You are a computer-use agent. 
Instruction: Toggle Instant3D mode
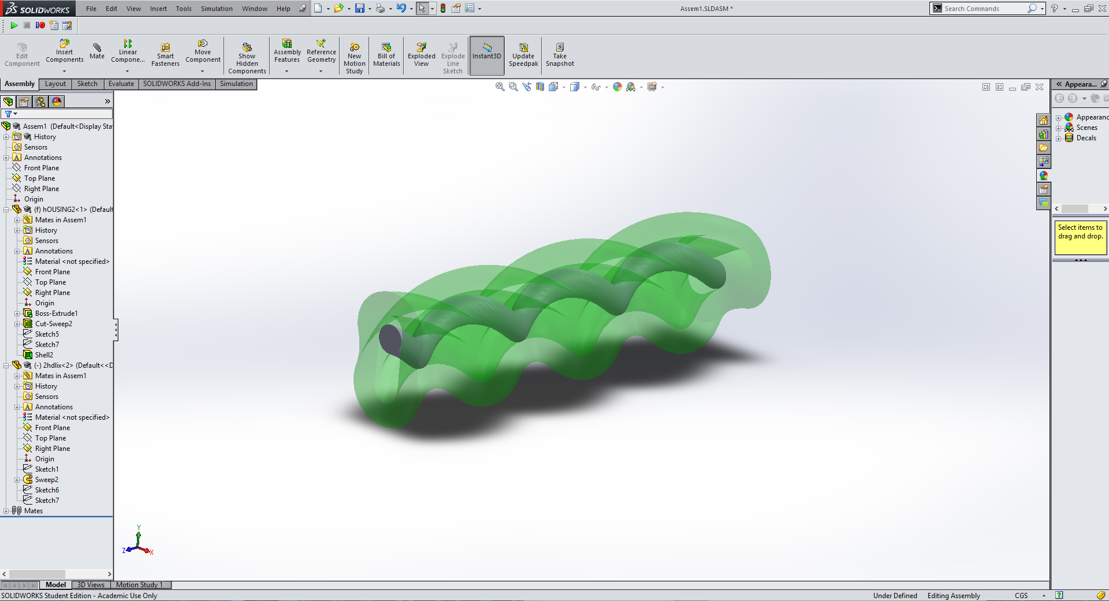click(x=487, y=55)
